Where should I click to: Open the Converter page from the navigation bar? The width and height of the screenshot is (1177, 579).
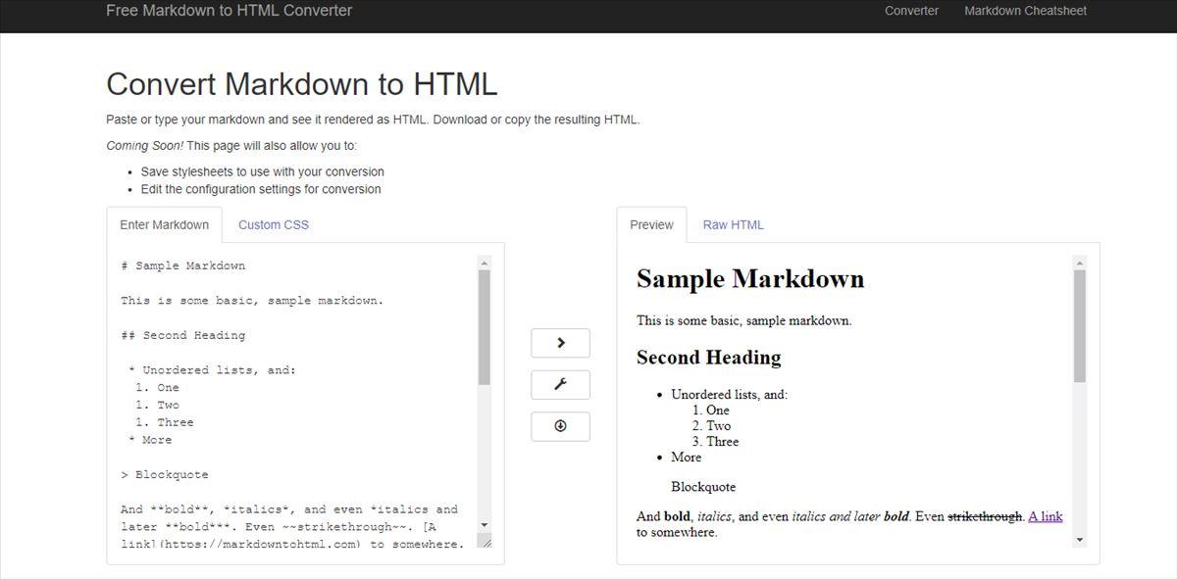point(911,11)
